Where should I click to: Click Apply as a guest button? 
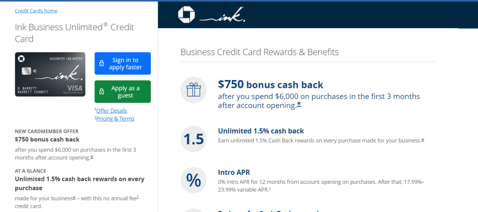[123, 92]
